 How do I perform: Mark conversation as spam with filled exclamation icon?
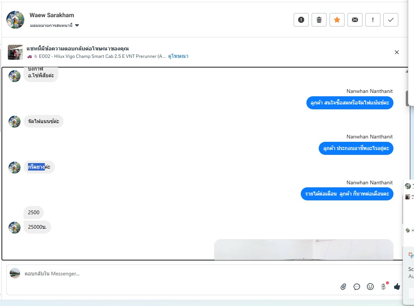[301, 20]
